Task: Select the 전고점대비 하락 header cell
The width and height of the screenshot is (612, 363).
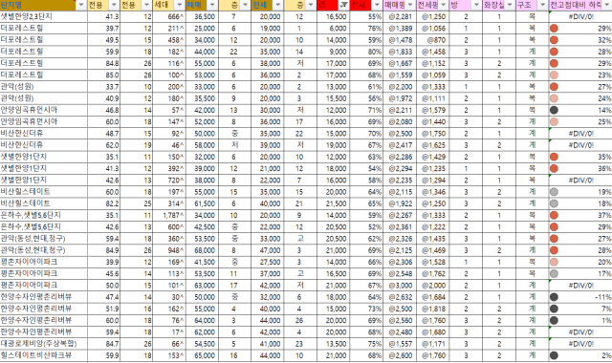Action: click(580, 5)
